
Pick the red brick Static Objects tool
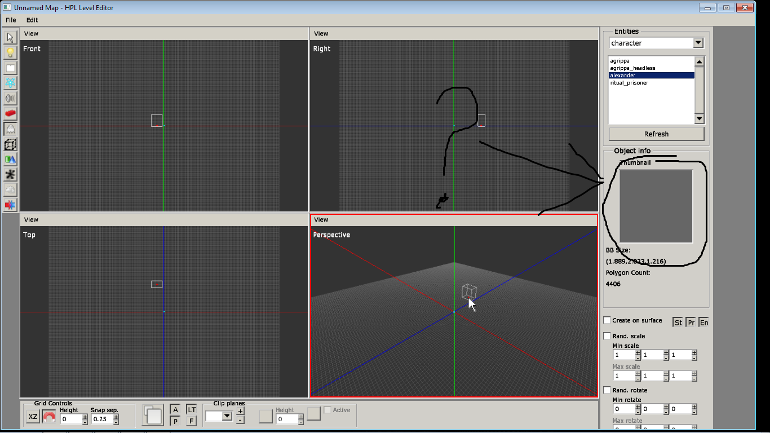point(10,114)
